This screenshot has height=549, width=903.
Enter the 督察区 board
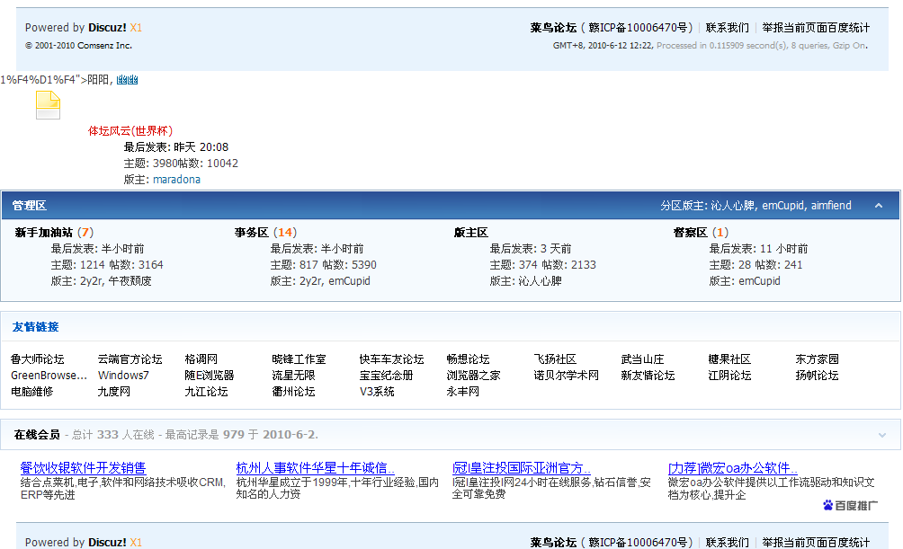coord(690,233)
